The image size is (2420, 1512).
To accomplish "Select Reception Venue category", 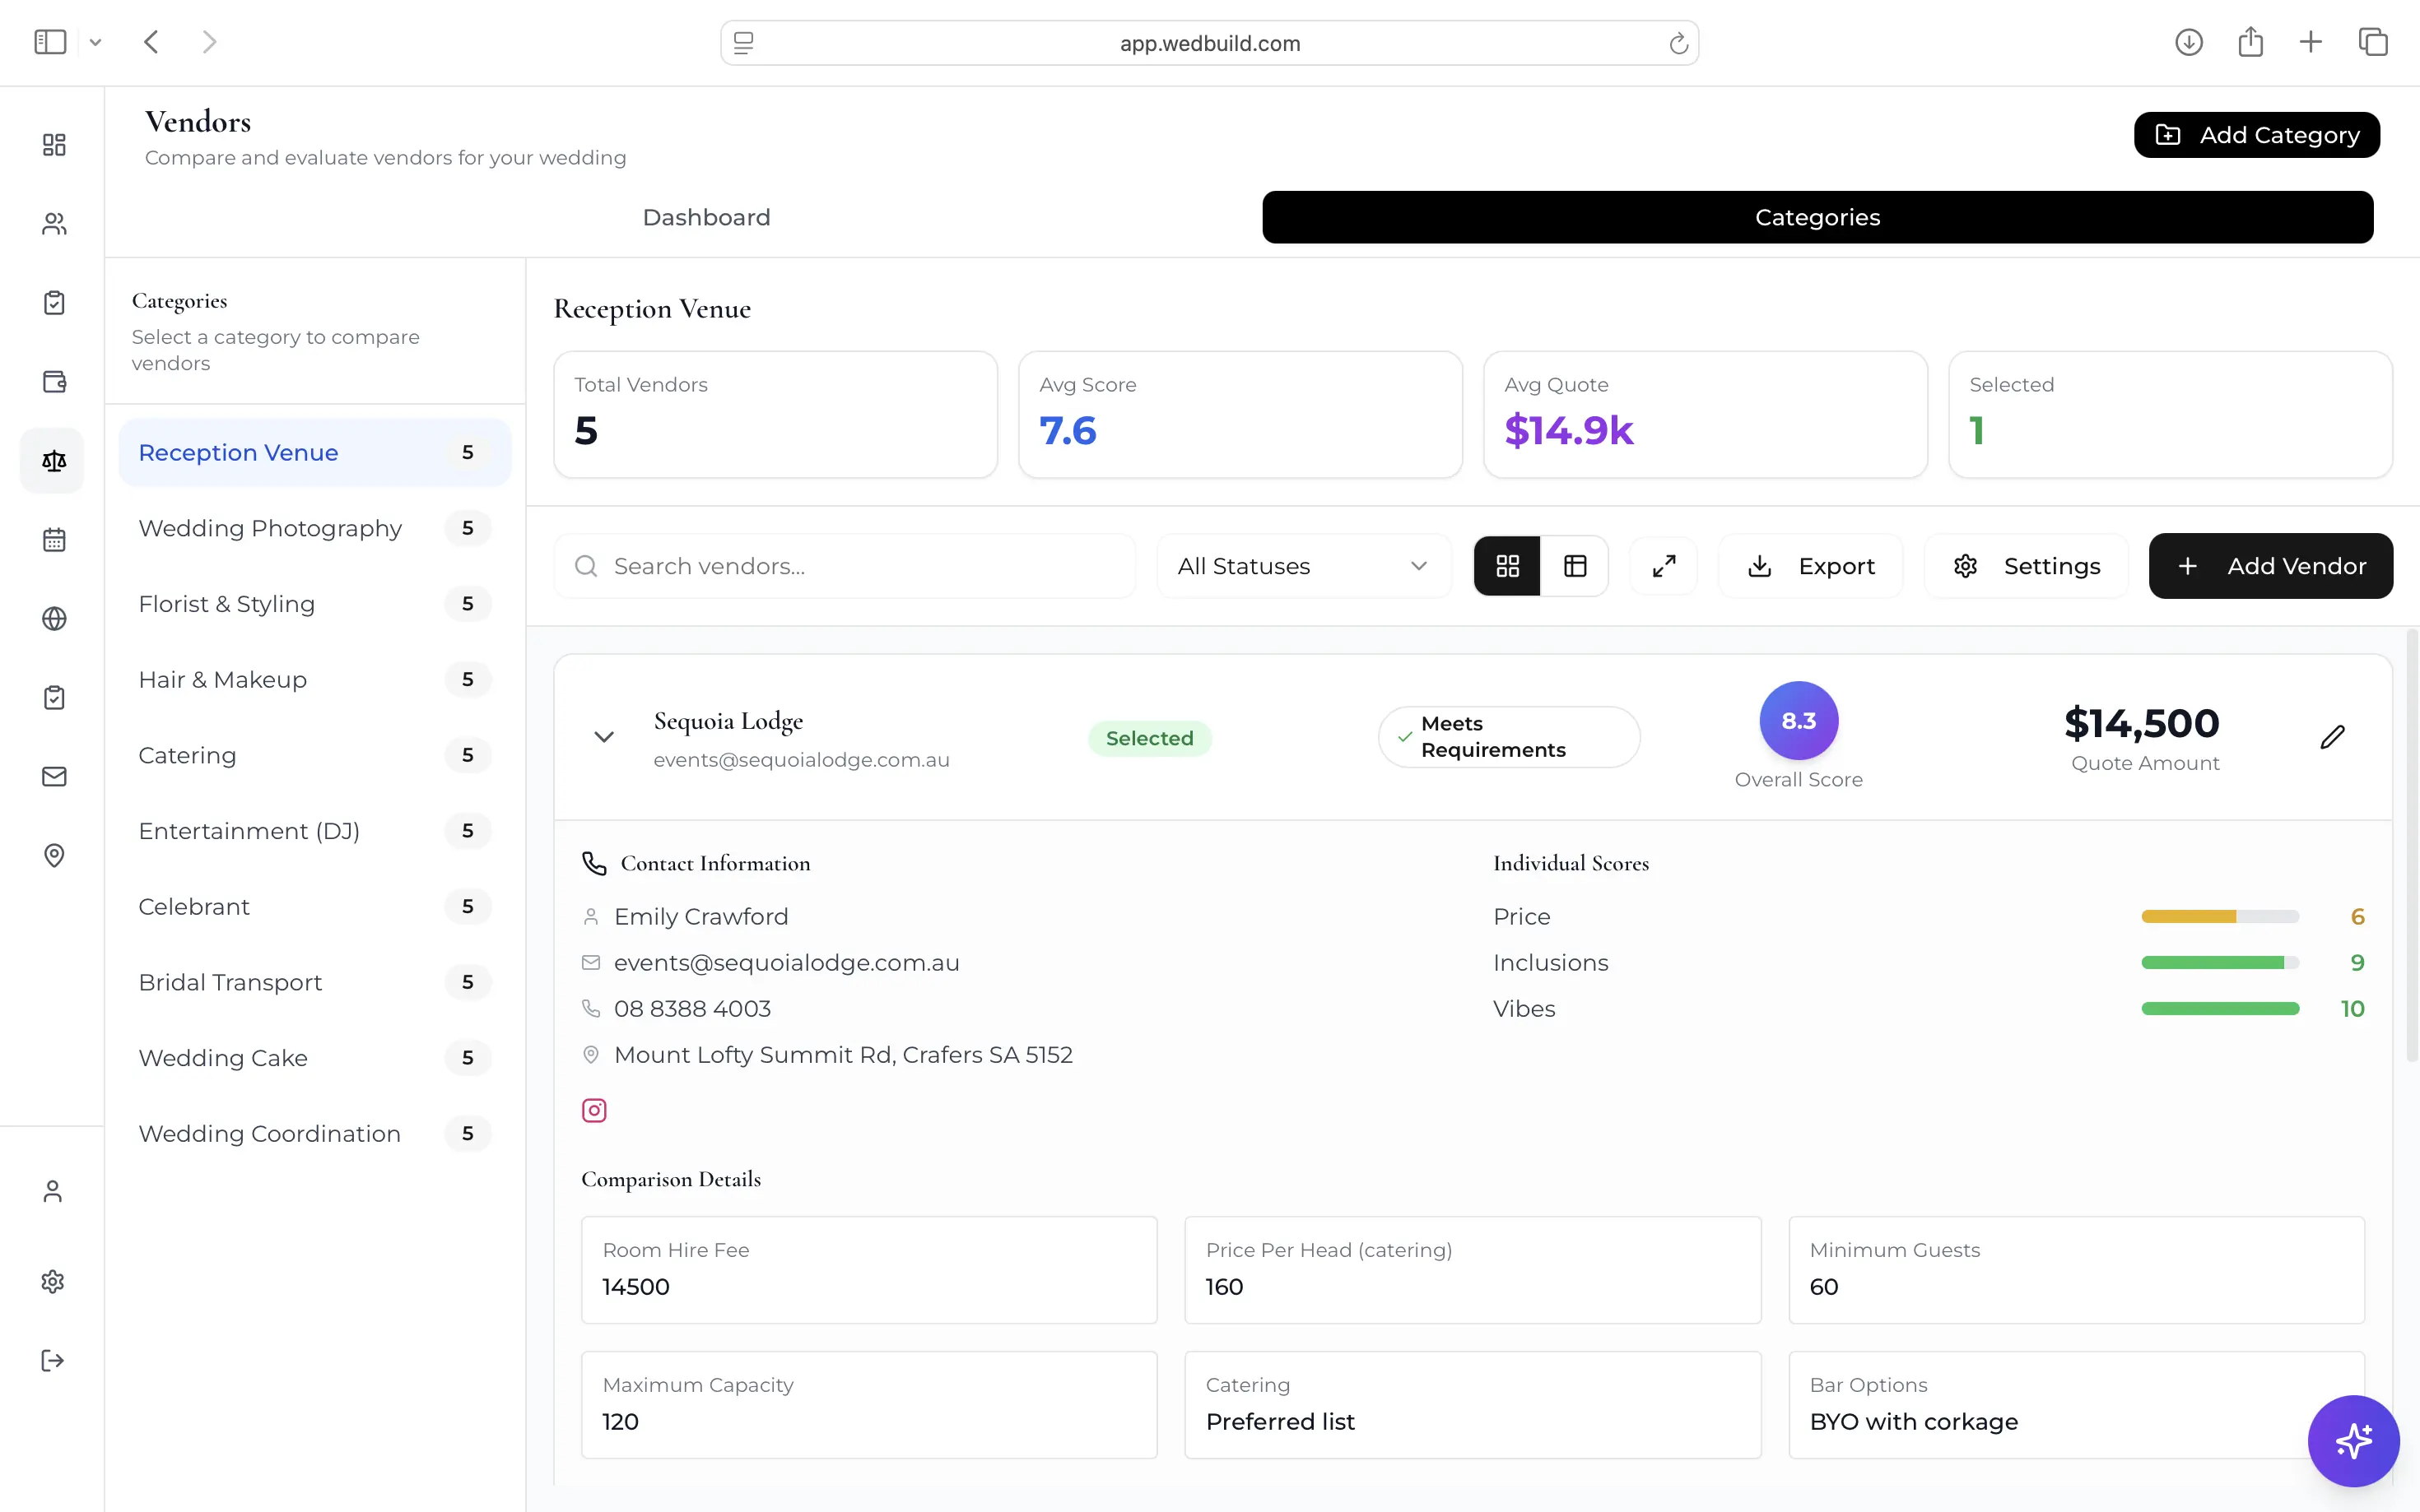I will pos(315,452).
